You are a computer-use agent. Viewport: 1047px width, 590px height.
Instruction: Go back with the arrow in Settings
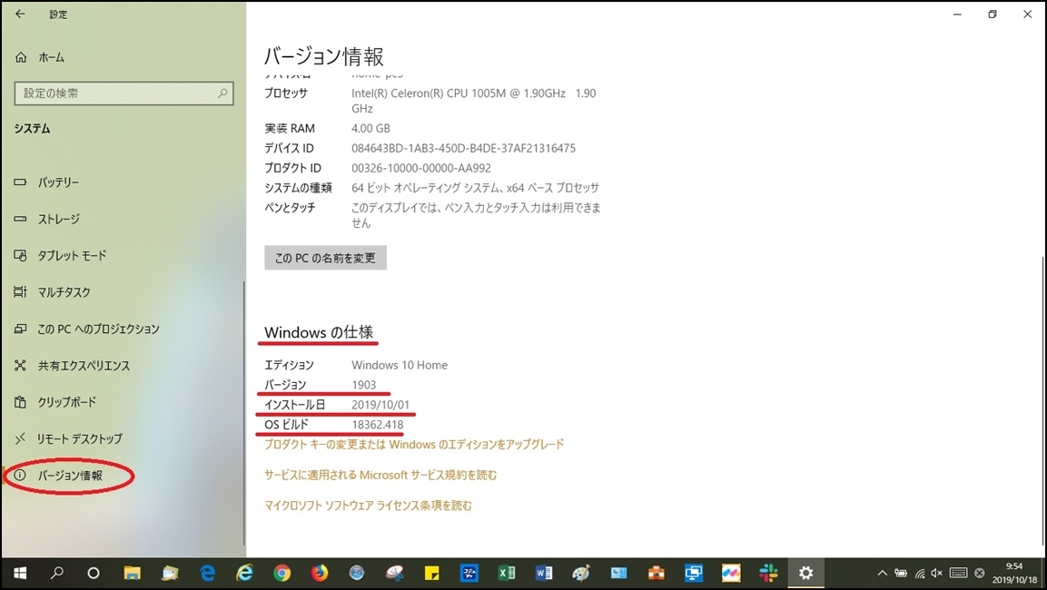click(x=20, y=14)
